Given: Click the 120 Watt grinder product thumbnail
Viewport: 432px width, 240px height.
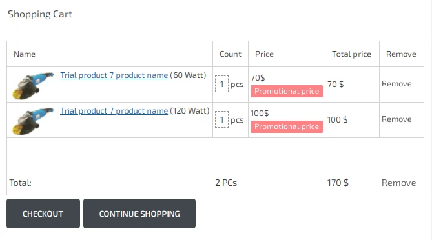Looking at the screenshot, I should pos(33,121).
